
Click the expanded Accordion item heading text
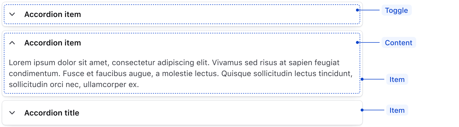click(52, 43)
